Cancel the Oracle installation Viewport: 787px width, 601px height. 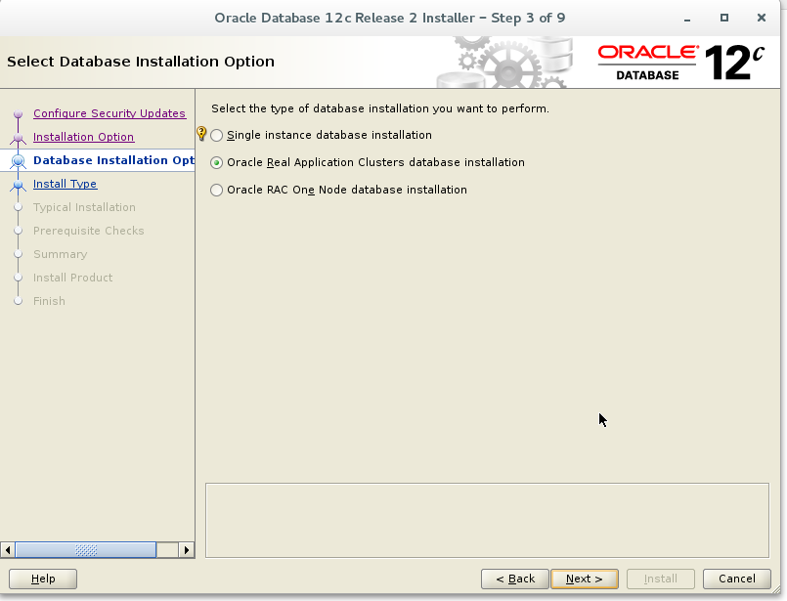click(x=736, y=579)
